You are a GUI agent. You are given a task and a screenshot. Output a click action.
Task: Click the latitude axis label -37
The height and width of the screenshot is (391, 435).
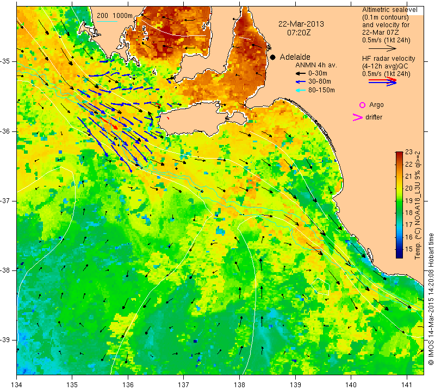point(5,200)
